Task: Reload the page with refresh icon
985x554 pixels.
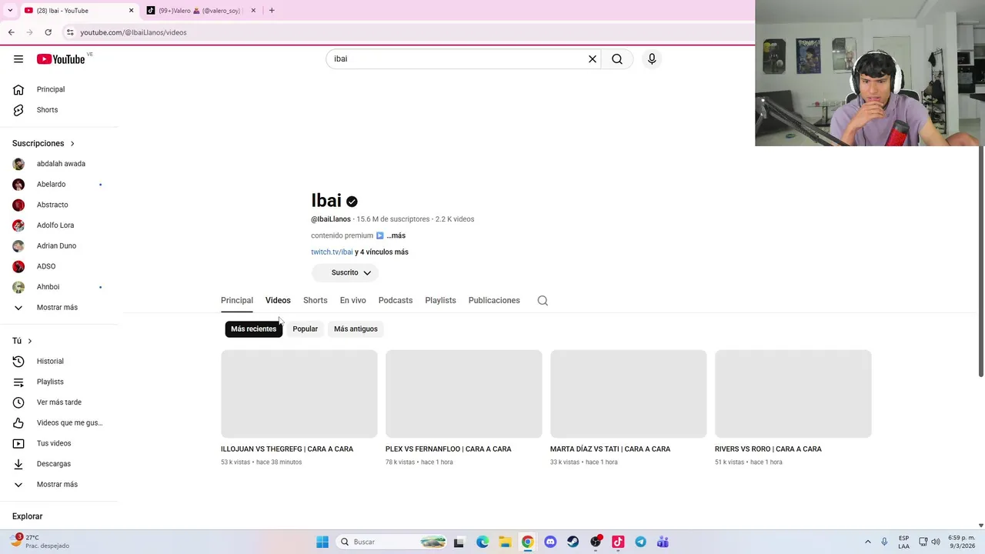Action: [48, 32]
